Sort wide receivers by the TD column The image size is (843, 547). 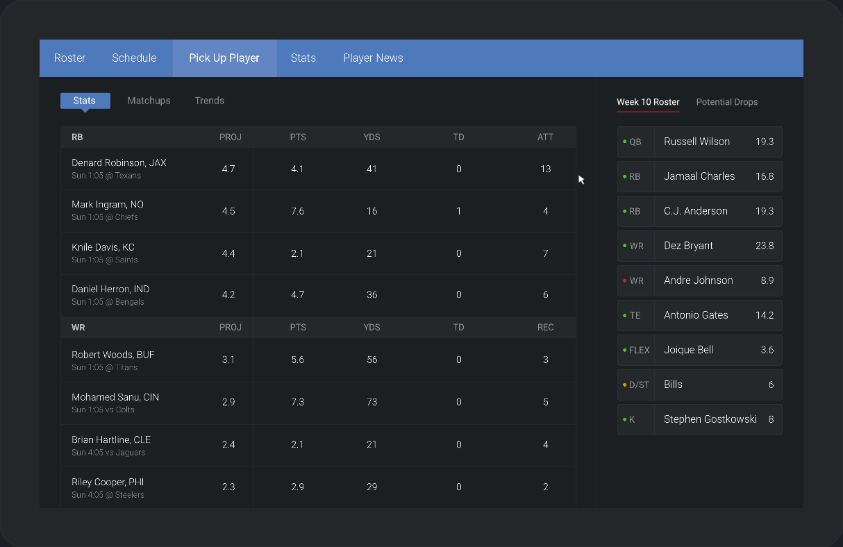click(459, 327)
